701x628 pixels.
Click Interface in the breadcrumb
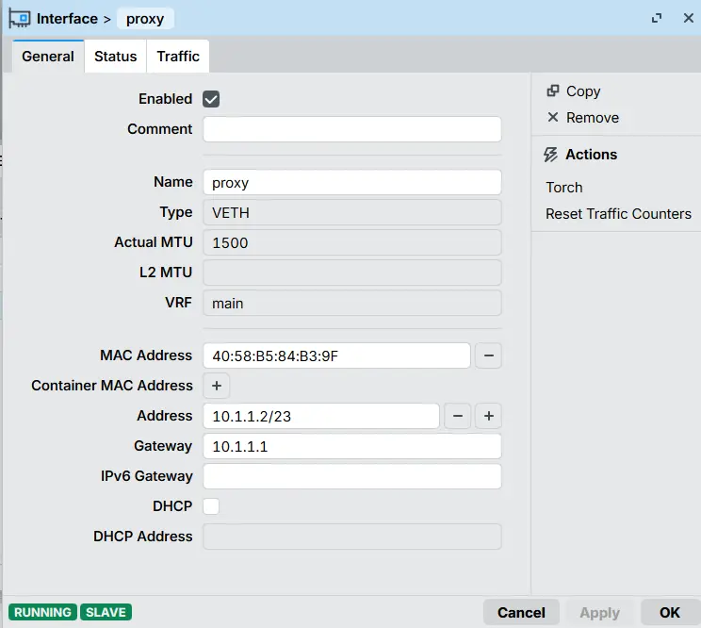67,19
